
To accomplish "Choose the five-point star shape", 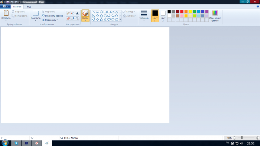I will pyautogui.click(x=101, y=20).
